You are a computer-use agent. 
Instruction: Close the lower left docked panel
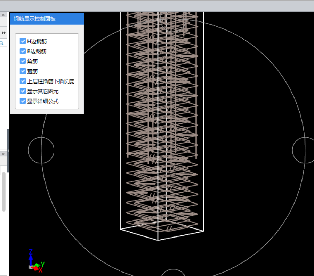3,154
